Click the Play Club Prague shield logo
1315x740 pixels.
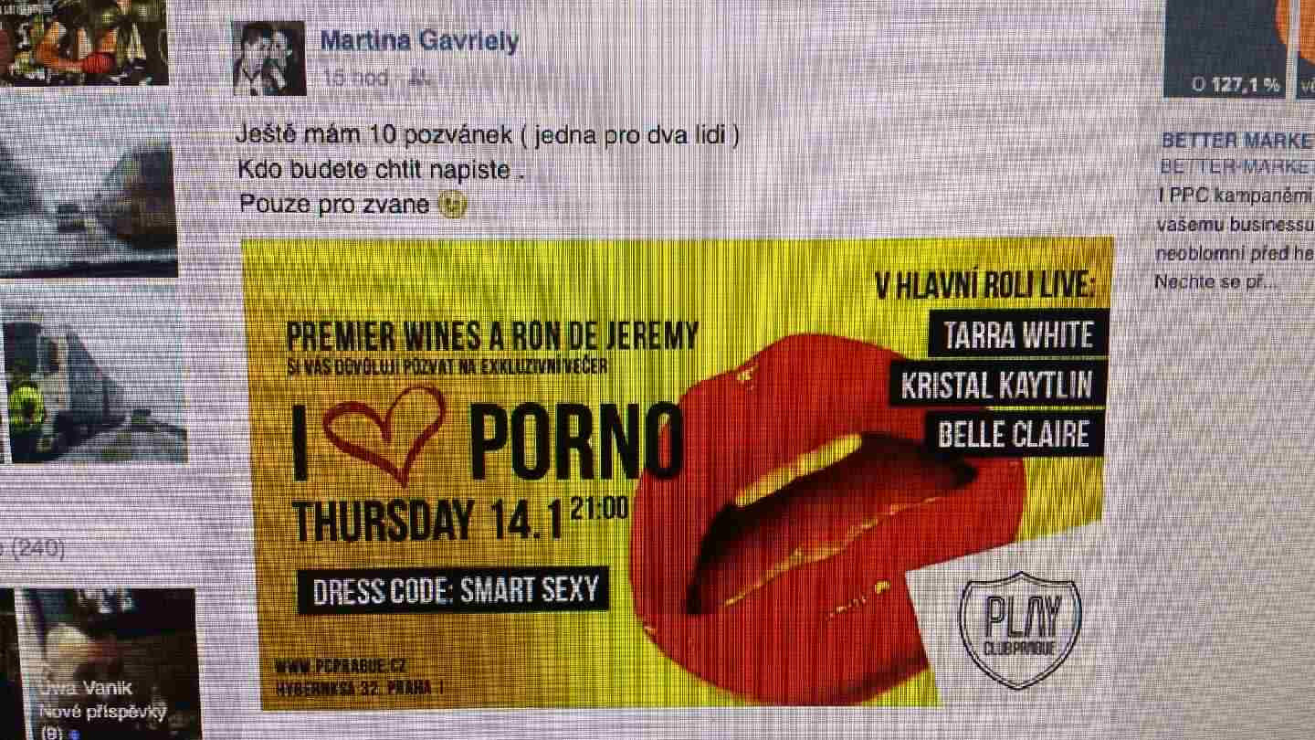[1020, 629]
